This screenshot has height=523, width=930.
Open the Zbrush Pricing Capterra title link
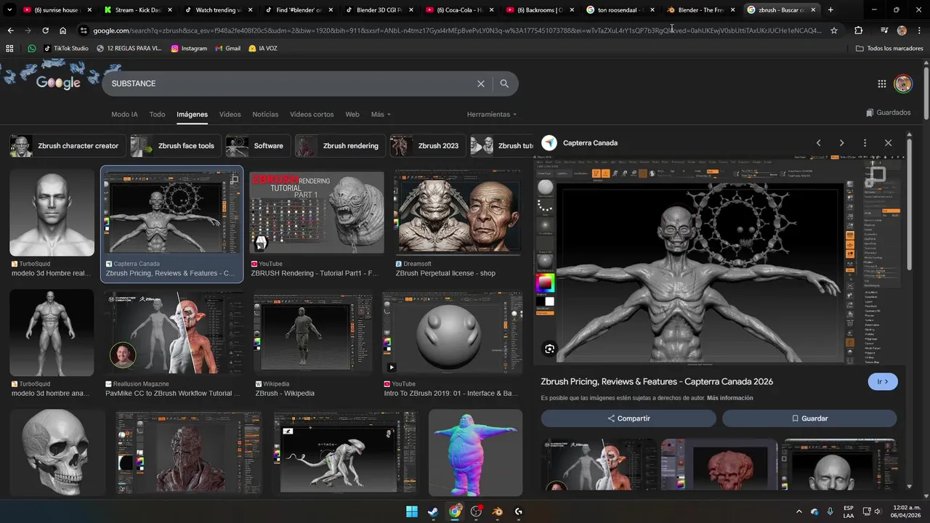(x=657, y=381)
